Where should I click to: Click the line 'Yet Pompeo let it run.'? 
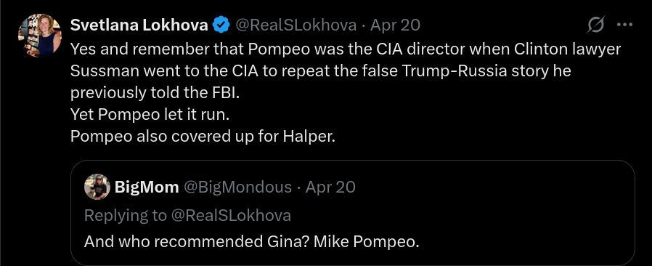[150, 115]
